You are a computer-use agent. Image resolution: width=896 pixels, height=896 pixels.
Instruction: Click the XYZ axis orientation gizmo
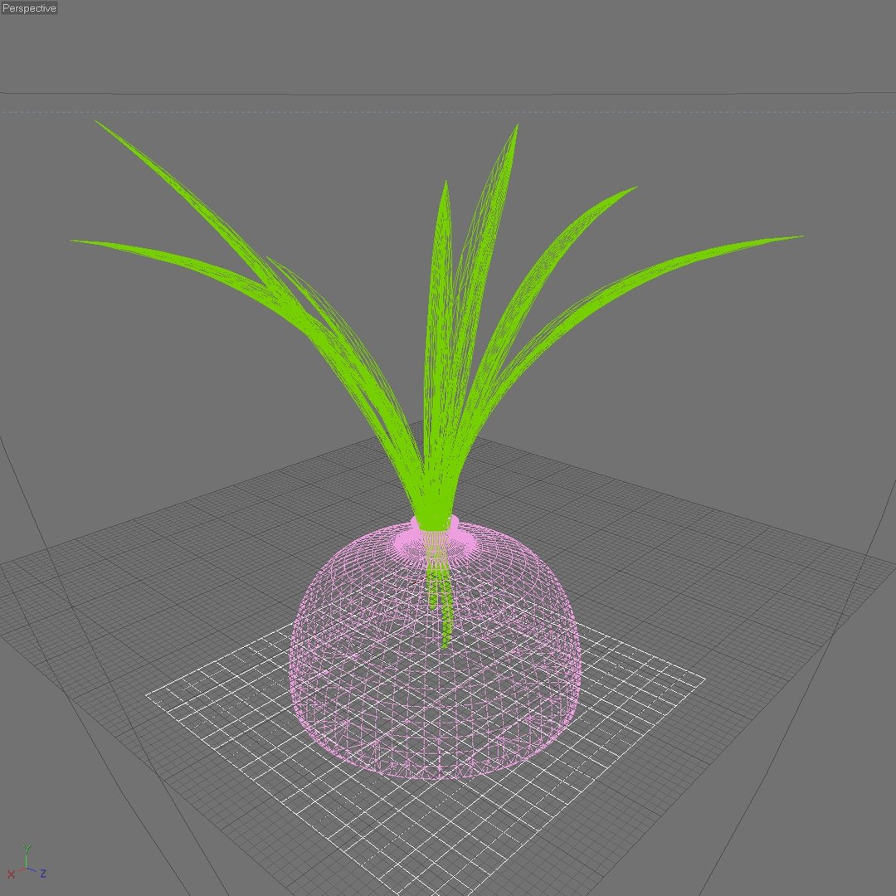27,863
